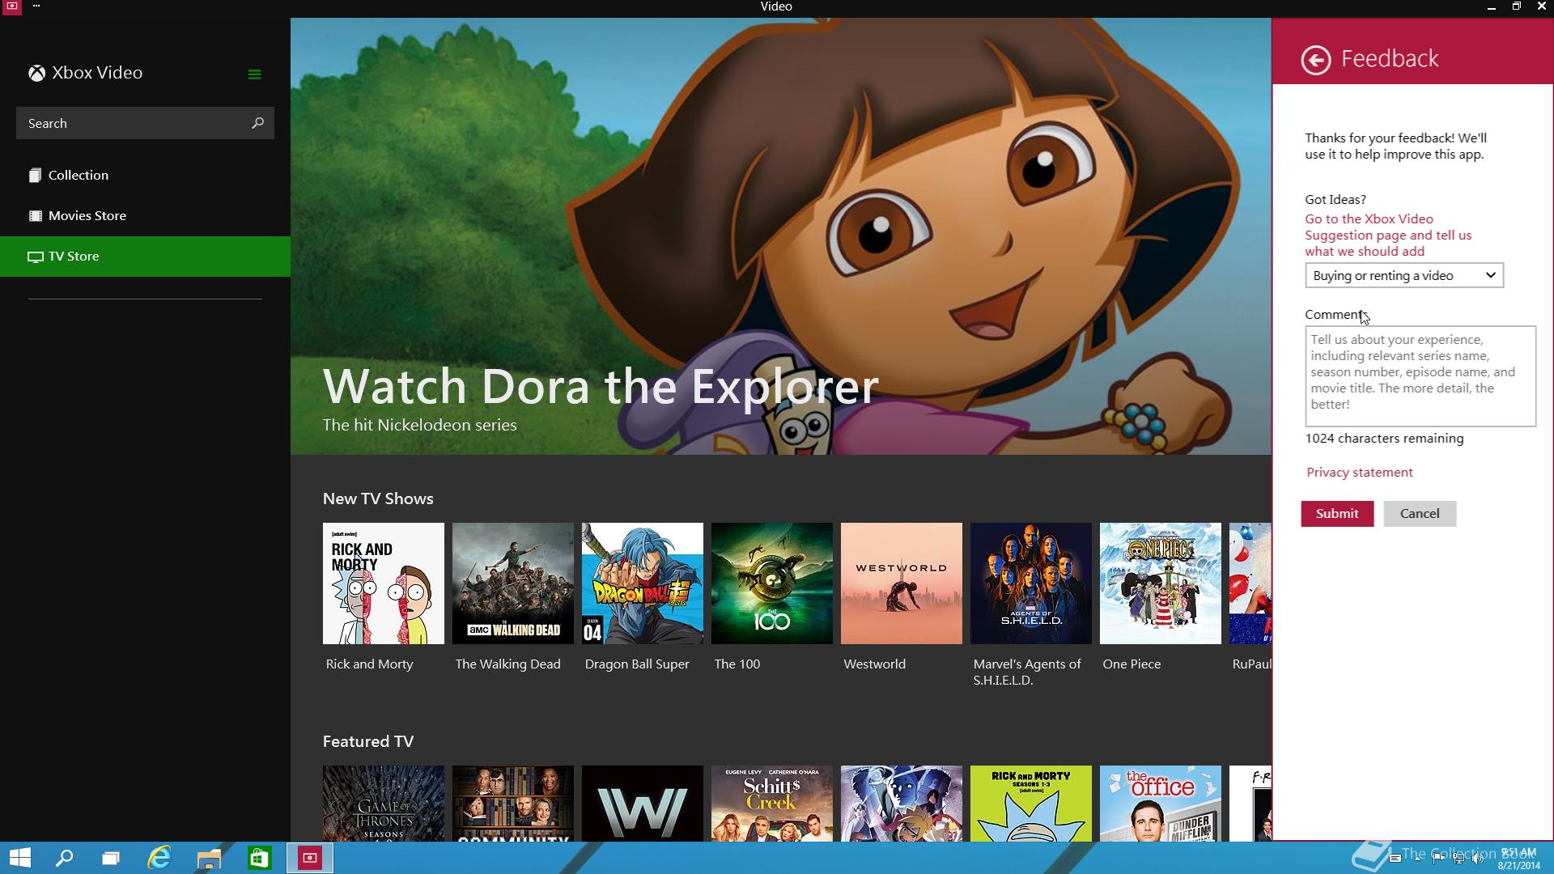Focus the Search input field
This screenshot has height=874, width=1554.
pos(134,123)
